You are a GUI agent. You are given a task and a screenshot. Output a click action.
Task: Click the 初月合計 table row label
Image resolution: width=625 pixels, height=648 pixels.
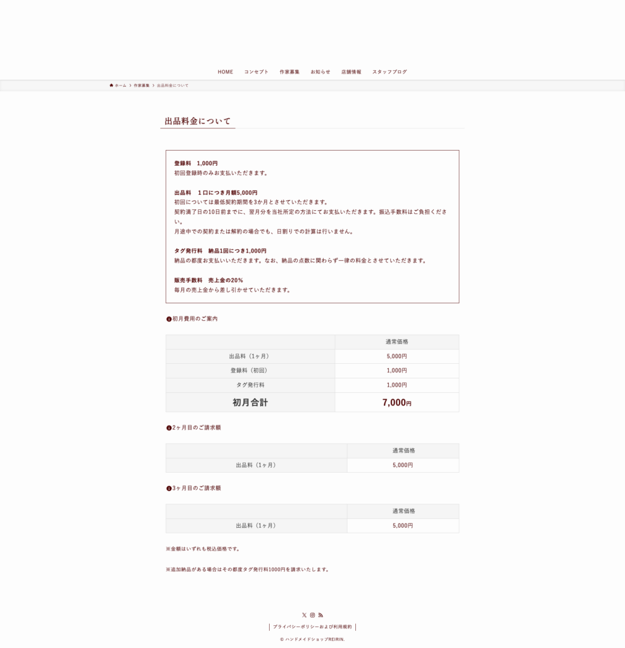(x=250, y=402)
